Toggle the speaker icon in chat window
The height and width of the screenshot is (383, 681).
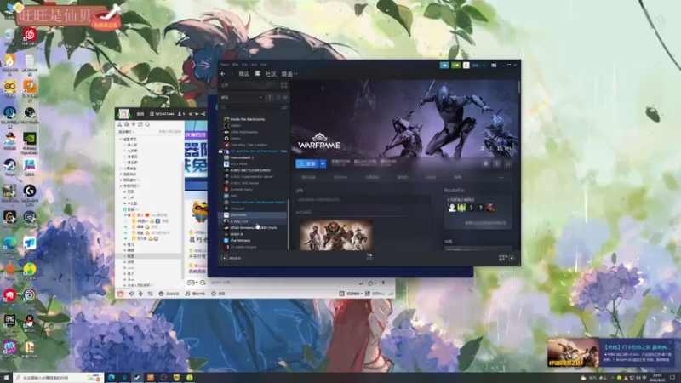[132, 294]
